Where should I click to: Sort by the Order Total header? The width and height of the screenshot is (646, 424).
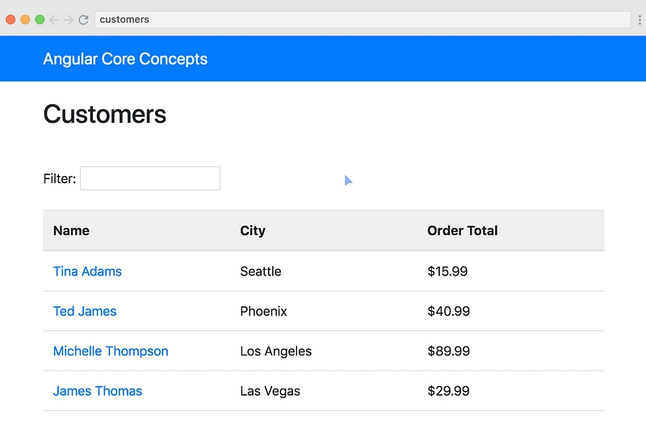point(462,230)
